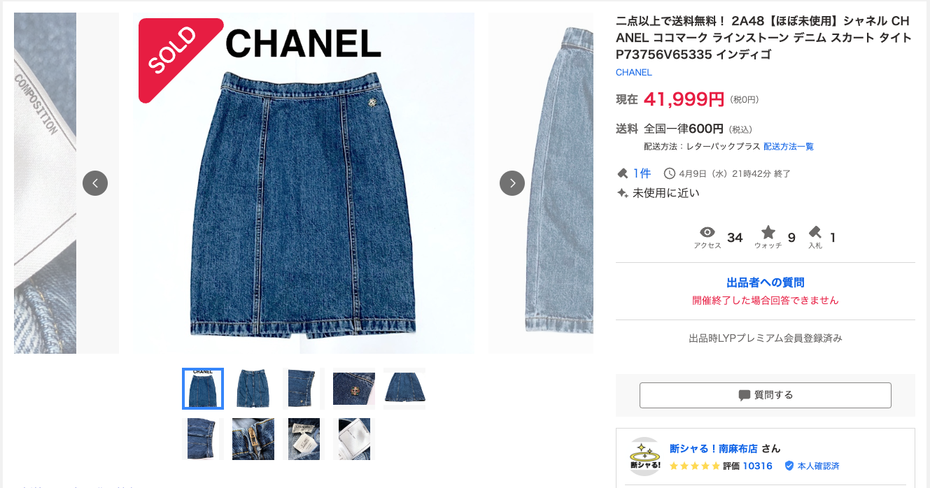This screenshot has width=930, height=488.
Task: Open the main skirt product image
Action: [x=304, y=183]
